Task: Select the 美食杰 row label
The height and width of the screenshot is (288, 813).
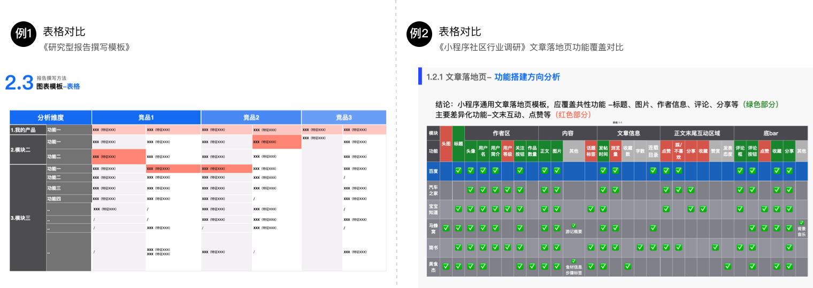Action: tap(433, 267)
